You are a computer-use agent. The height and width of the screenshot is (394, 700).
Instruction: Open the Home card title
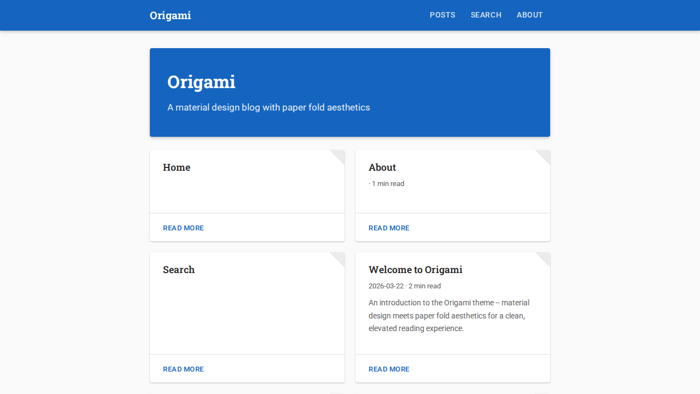(177, 167)
